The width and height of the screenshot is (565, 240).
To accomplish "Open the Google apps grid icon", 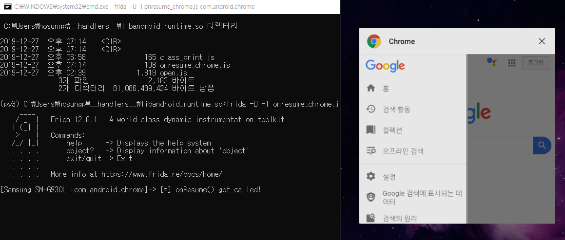I will pos(512,63).
